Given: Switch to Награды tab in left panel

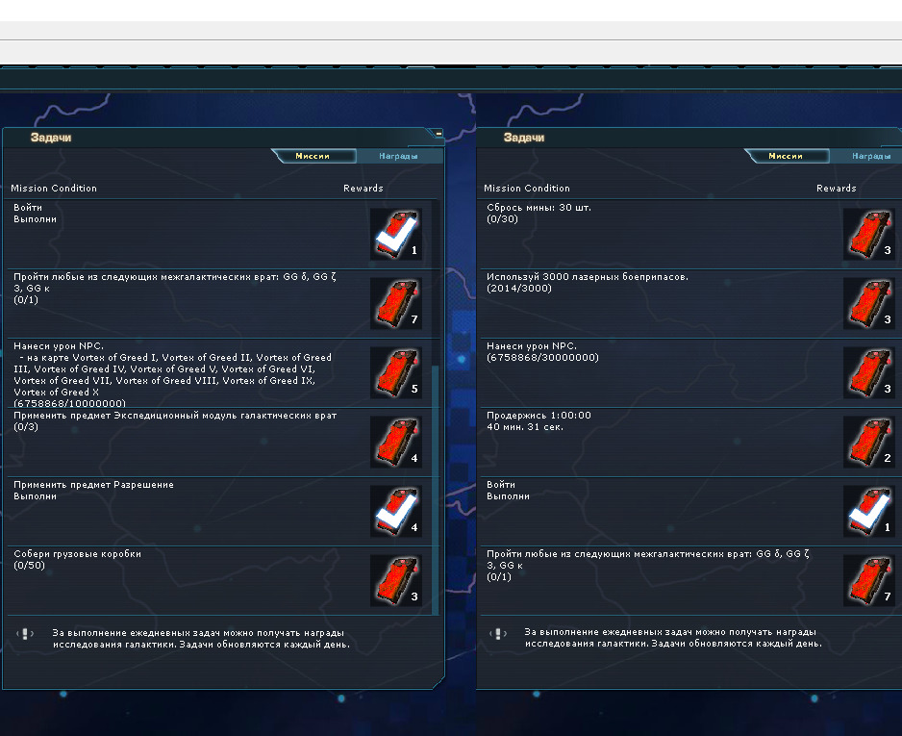Looking at the screenshot, I should click(x=399, y=156).
